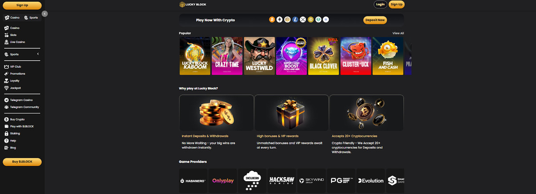Click View All for Popular games
This screenshot has width=536, height=194.
tap(398, 33)
